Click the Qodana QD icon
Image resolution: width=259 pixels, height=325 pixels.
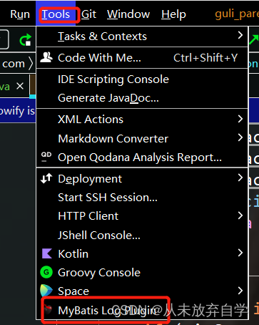(46, 156)
